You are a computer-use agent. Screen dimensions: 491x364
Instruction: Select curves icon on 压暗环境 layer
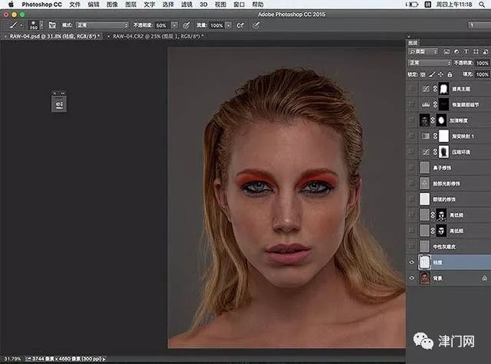(x=426, y=152)
